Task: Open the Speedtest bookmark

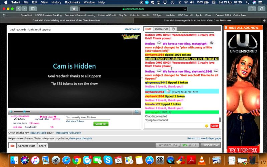Action: click(27, 15)
